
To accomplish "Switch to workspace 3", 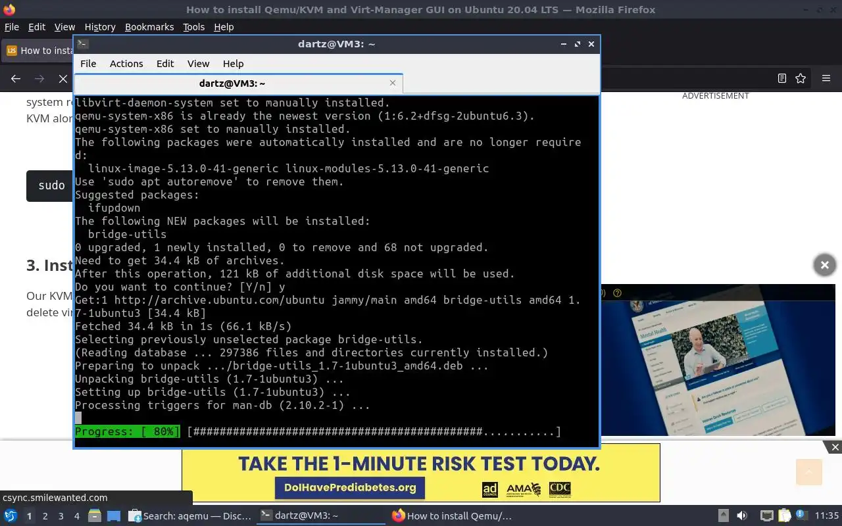I will coord(61,516).
